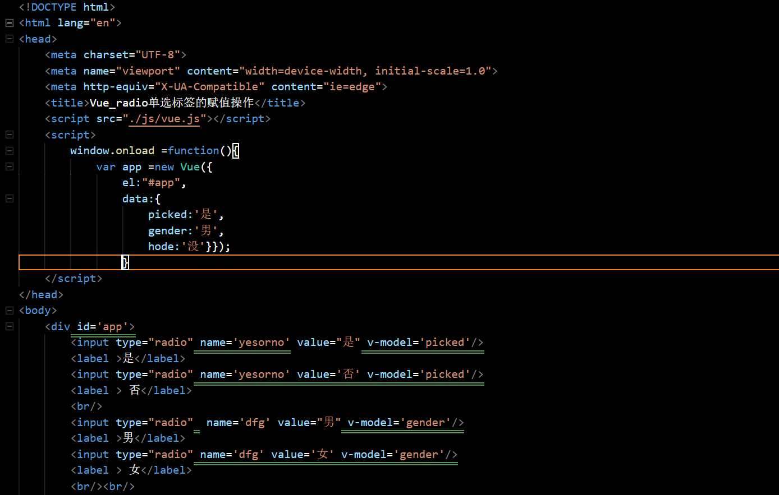
Task: Click the dfg radio input line with value='女'
Action: 264,455
